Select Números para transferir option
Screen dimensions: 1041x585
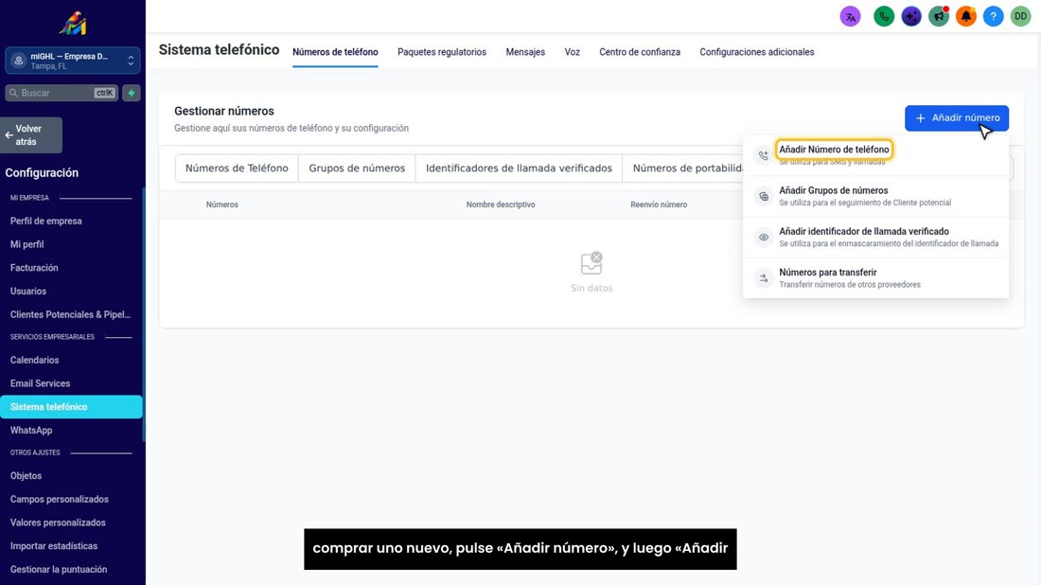pyautogui.click(x=875, y=278)
